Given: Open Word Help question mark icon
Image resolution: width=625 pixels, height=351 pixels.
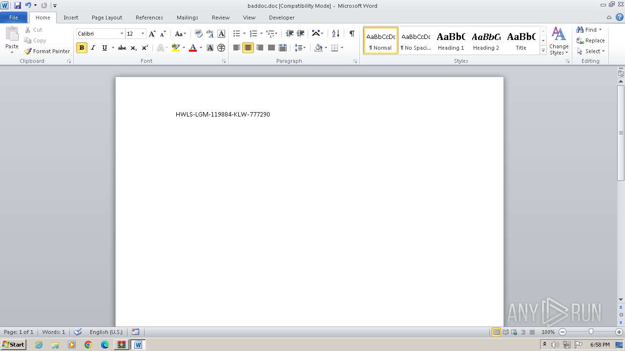Looking at the screenshot, I should pos(620,17).
